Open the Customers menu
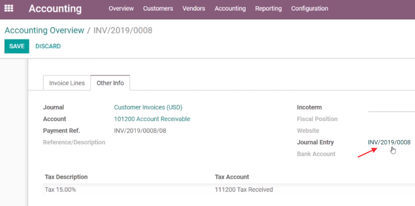Screen dimensions: 415x206 tap(158, 8)
